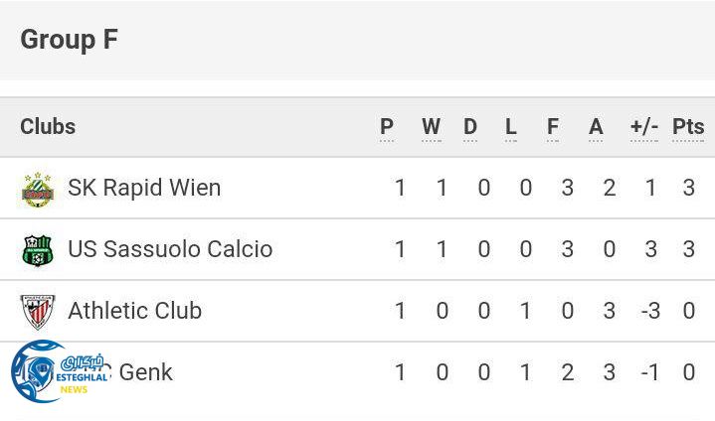Viewport: 715px width, 421px height.
Task: Open the SK Rapid Wien club link
Action: [144, 188]
